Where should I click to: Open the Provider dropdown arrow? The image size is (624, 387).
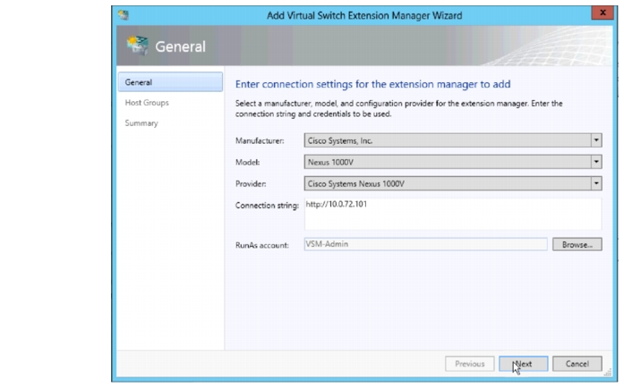click(x=596, y=183)
